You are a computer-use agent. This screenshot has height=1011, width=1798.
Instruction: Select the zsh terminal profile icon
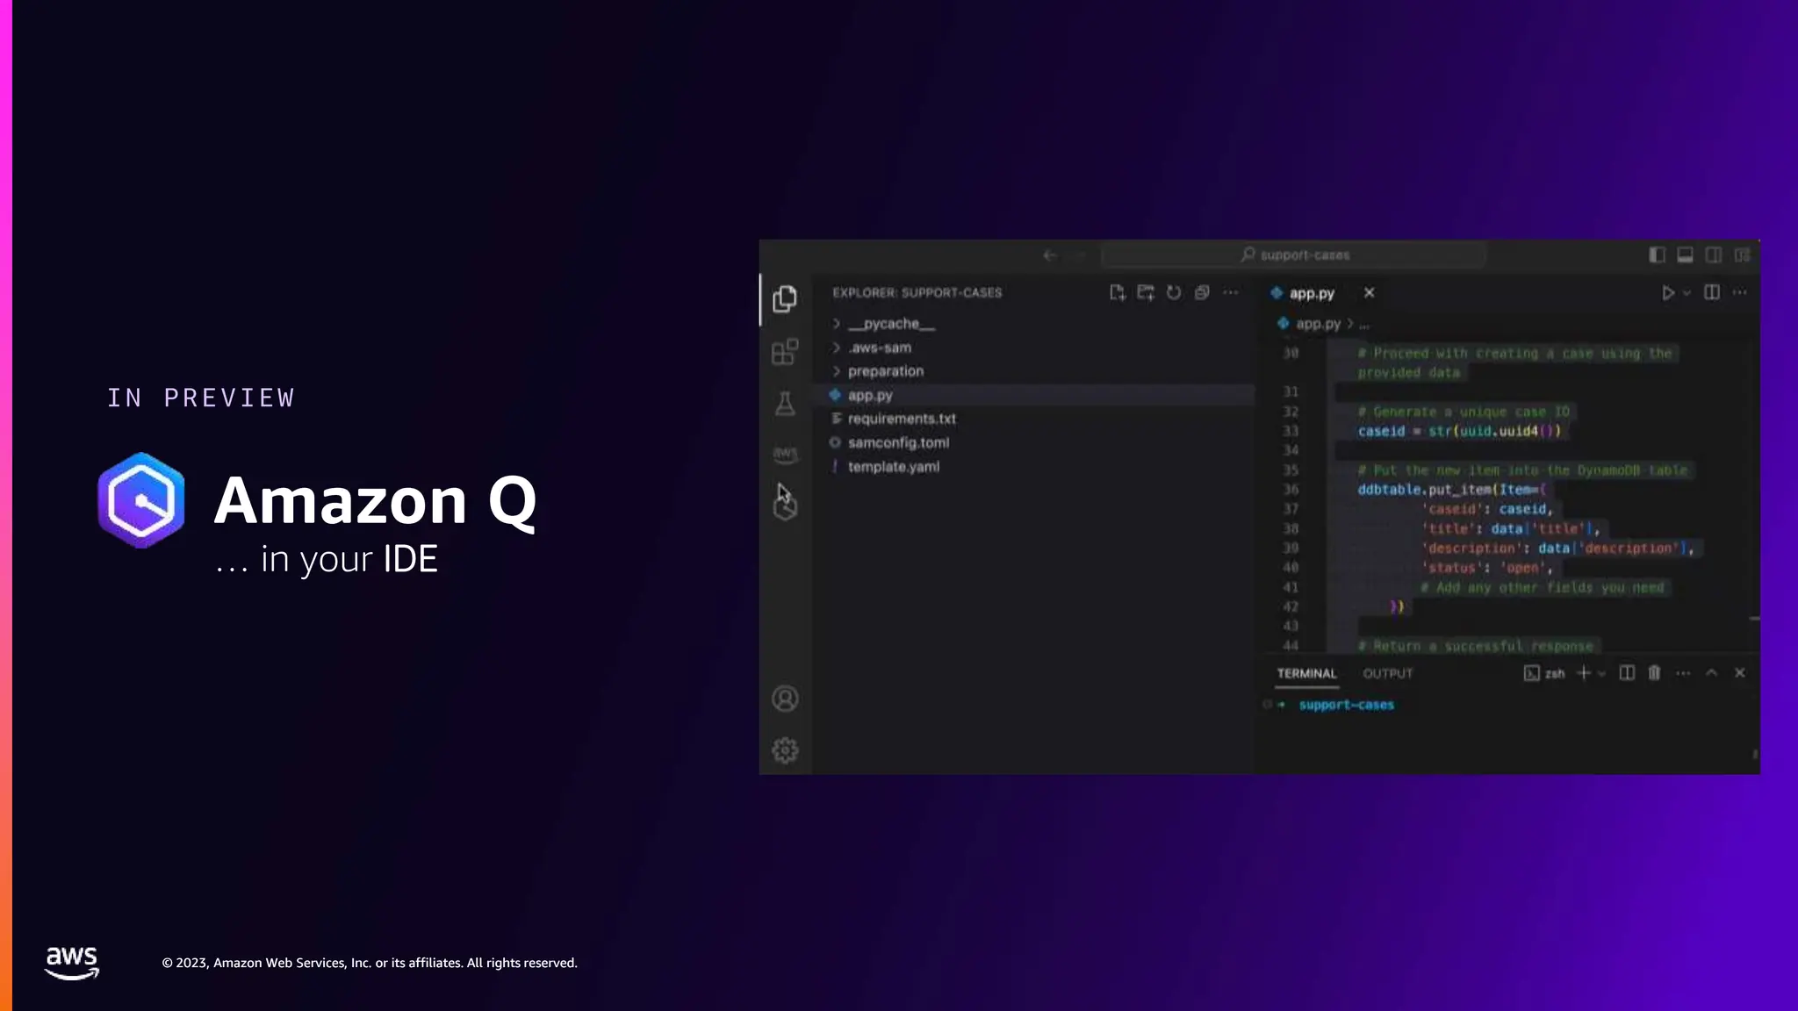pyautogui.click(x=1532, y=673)
